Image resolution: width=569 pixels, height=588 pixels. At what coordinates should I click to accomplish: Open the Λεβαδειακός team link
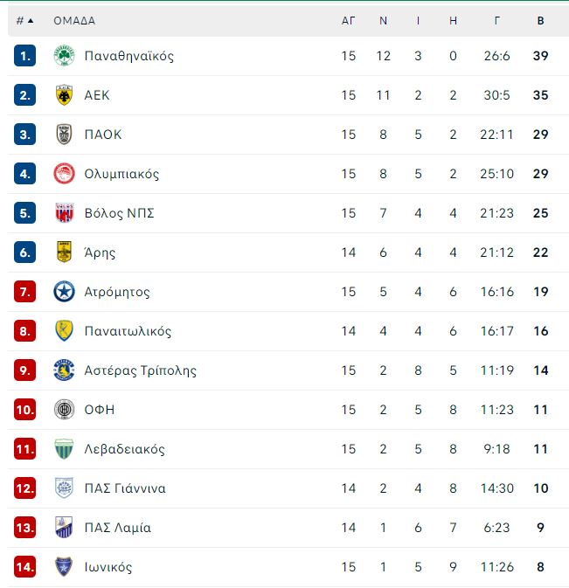[124, 449]
